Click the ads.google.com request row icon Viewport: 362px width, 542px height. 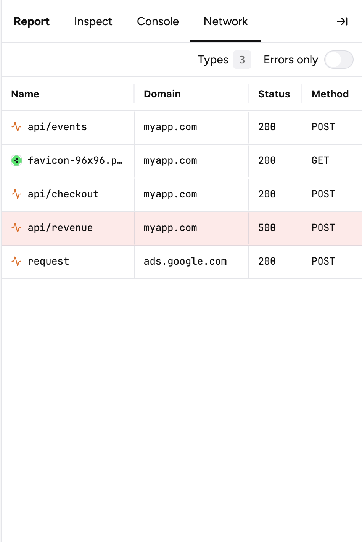coord(16,261)
